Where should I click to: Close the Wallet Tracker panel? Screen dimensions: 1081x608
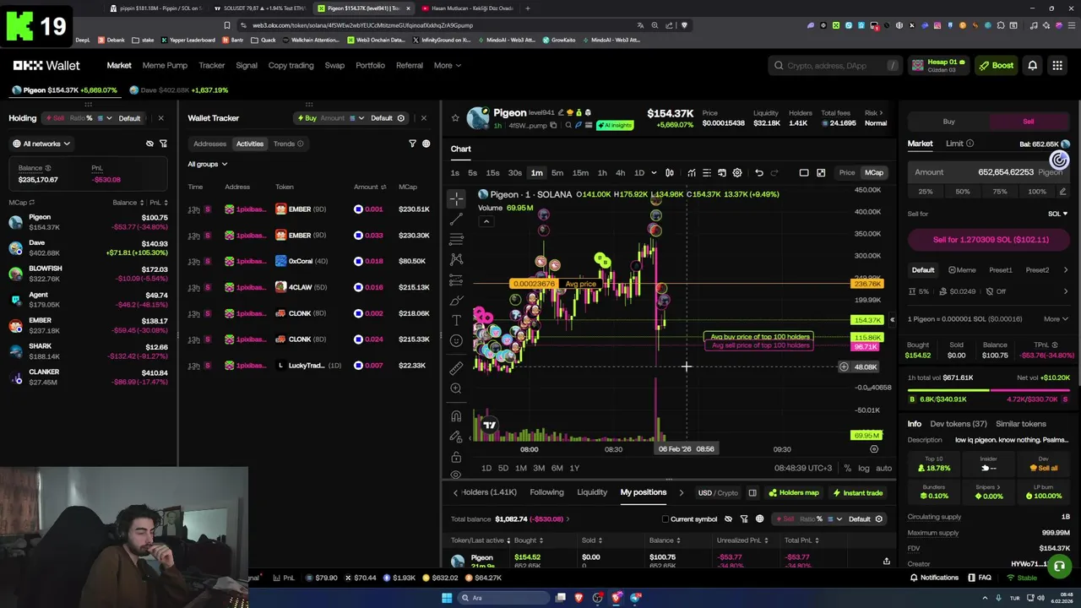(423, 118)
